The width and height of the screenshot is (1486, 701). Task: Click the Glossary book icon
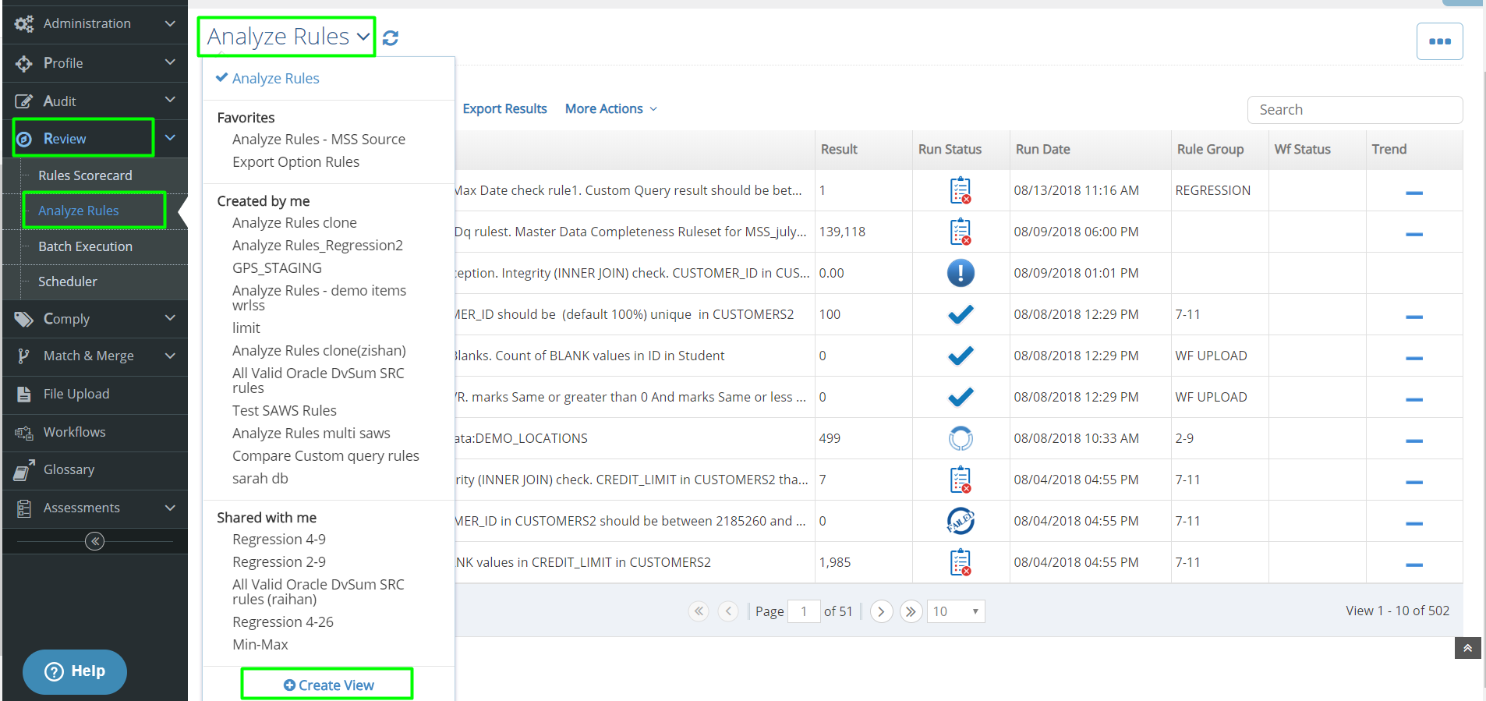[x=24, y=469]
